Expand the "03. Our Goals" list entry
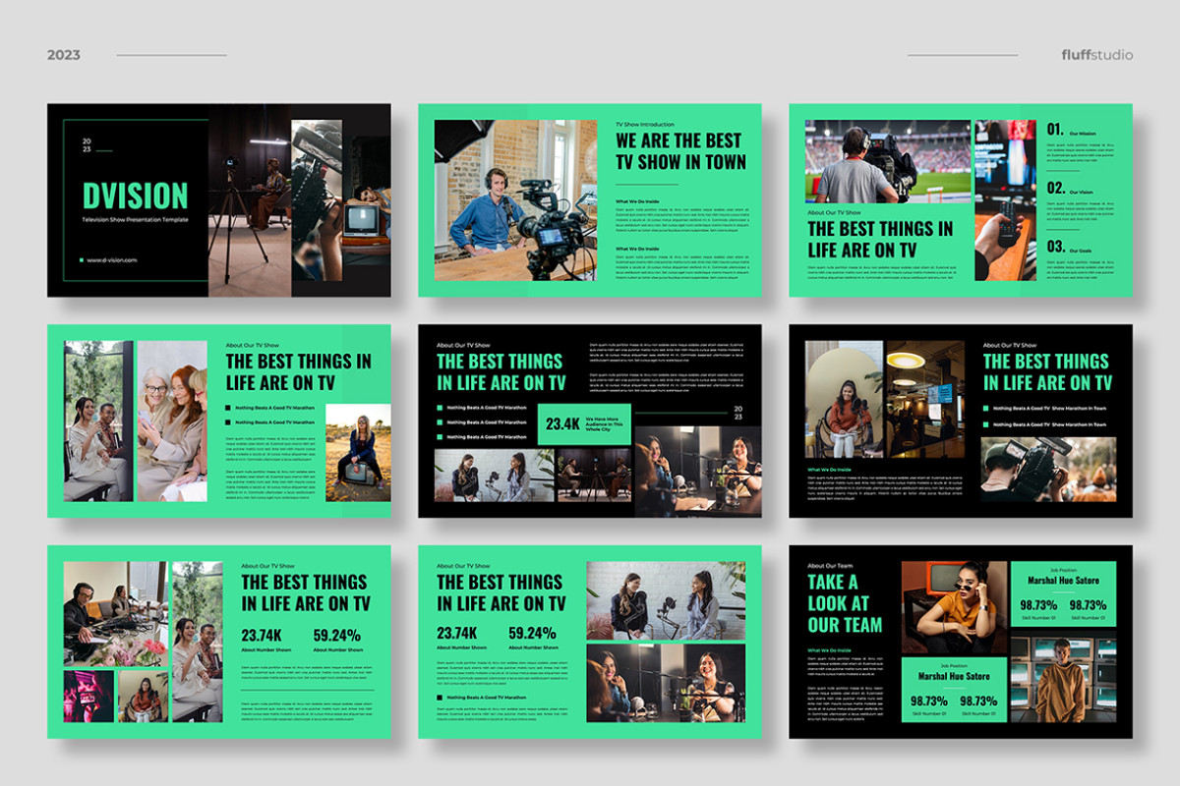Image resolution: width=1180 pixels, height=786 pixels. click(x=1072, y=248)
